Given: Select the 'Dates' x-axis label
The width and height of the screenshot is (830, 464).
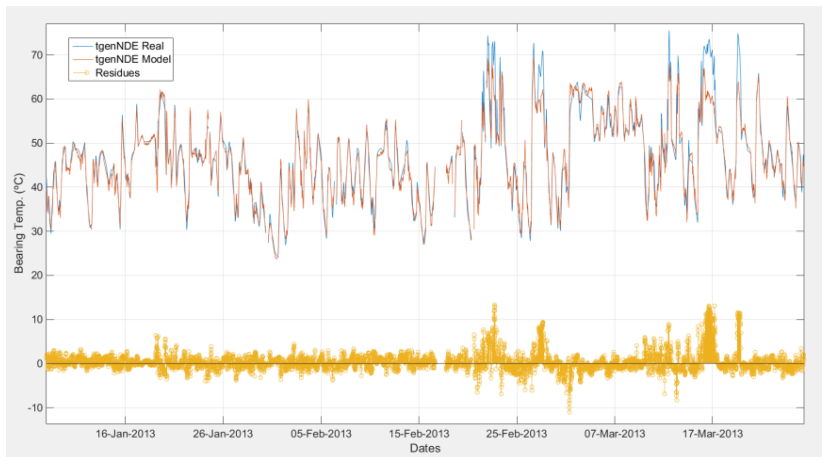Looking at the screenshot, I should coord(425,448).
